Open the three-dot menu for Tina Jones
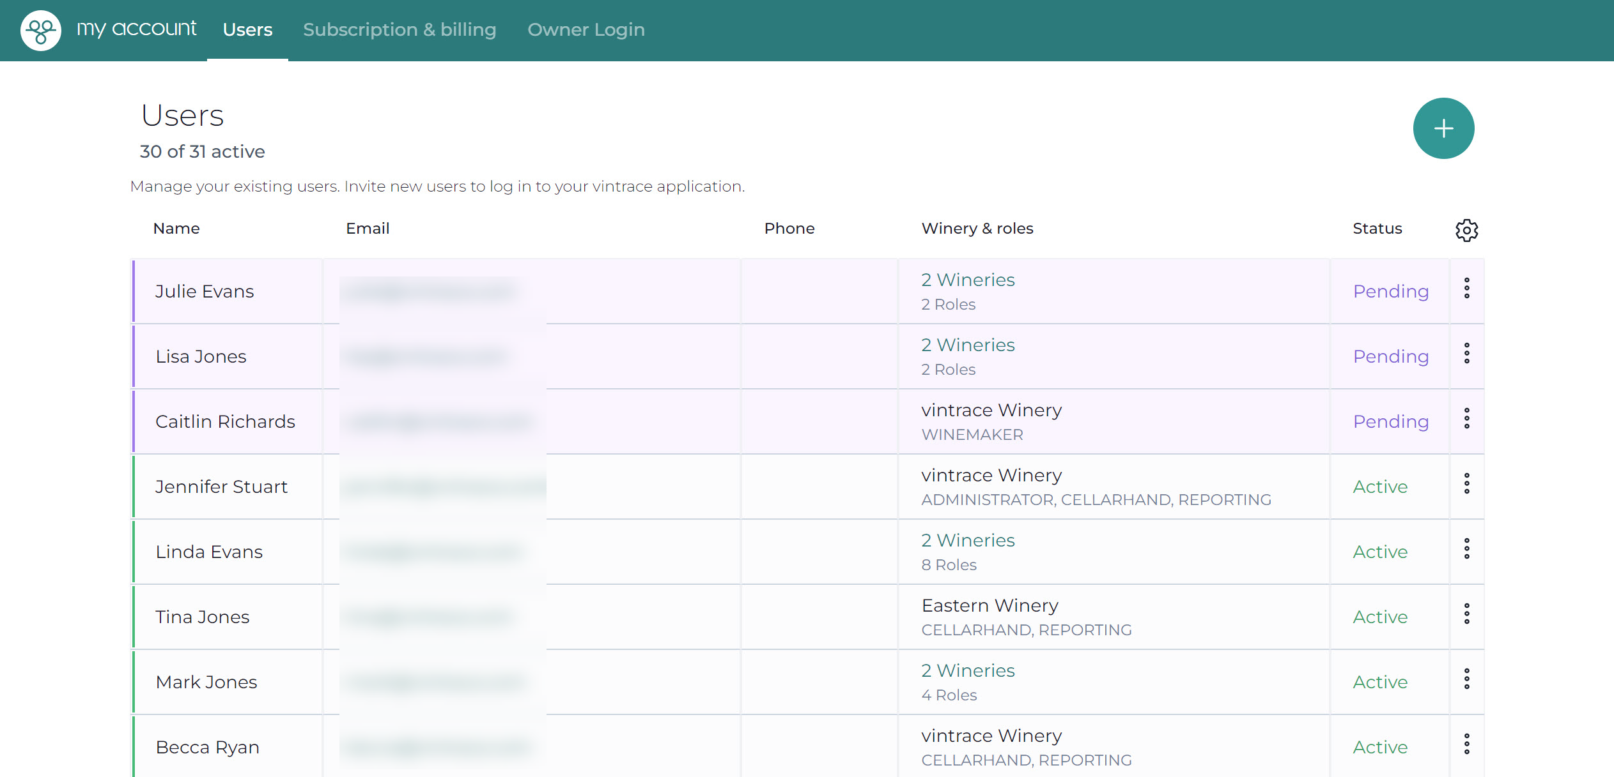Image resolution: width=1614 pixels, height=777 pixels. (1466, 614)
